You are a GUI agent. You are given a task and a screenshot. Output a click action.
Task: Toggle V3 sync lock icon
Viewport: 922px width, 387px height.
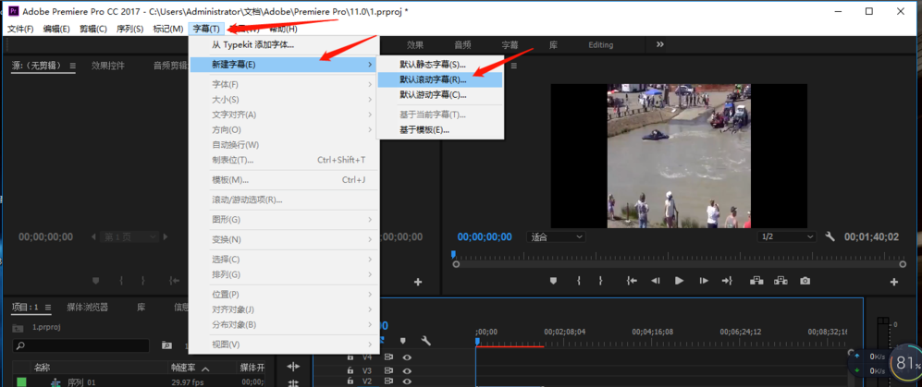[x=389, y=369]
